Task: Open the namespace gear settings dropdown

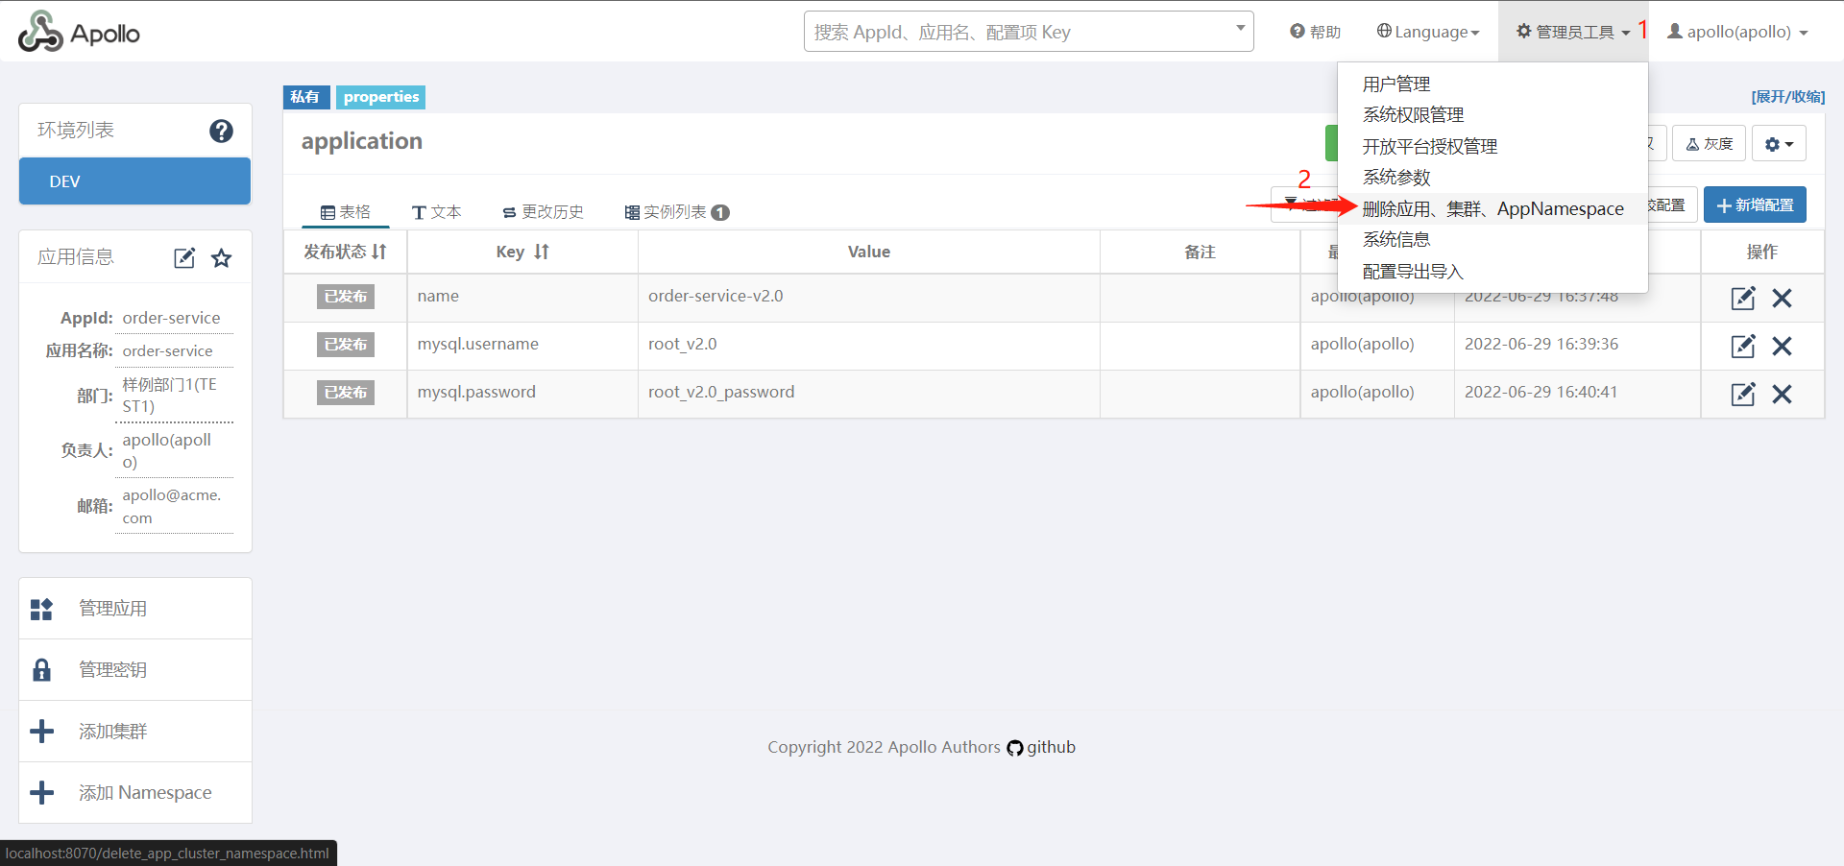Action: pos(1779,144)
